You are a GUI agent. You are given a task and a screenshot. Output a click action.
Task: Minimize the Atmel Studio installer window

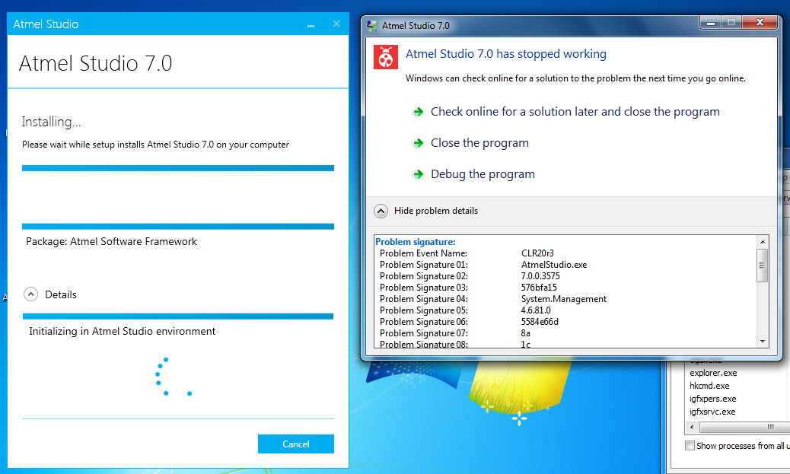coord(311,24)
